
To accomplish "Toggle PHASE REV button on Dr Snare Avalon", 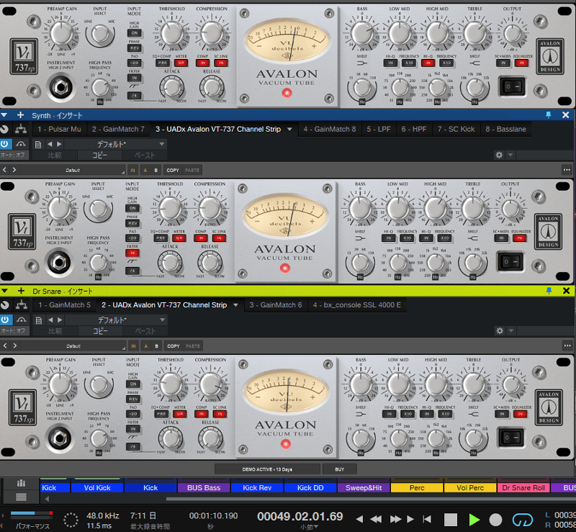I will pyautogui.click(x=133, y=399).
